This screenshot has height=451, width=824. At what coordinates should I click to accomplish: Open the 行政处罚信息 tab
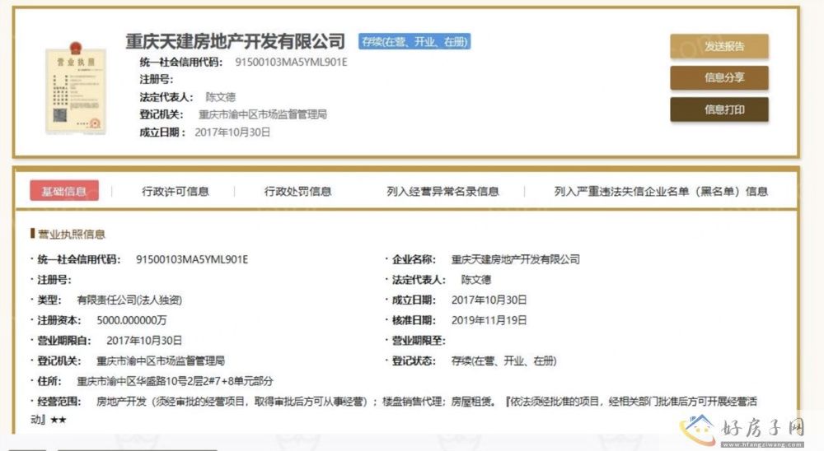click(297, 191)
